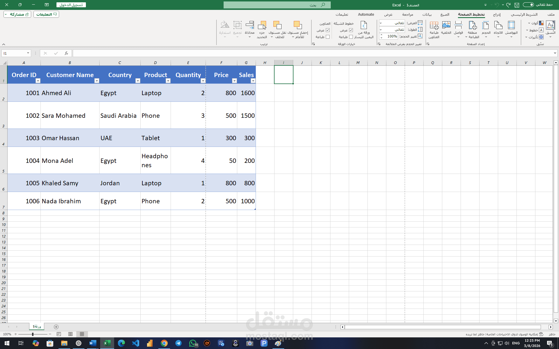Open the Selection Pane (جزء التحديد)

(262, 30)
